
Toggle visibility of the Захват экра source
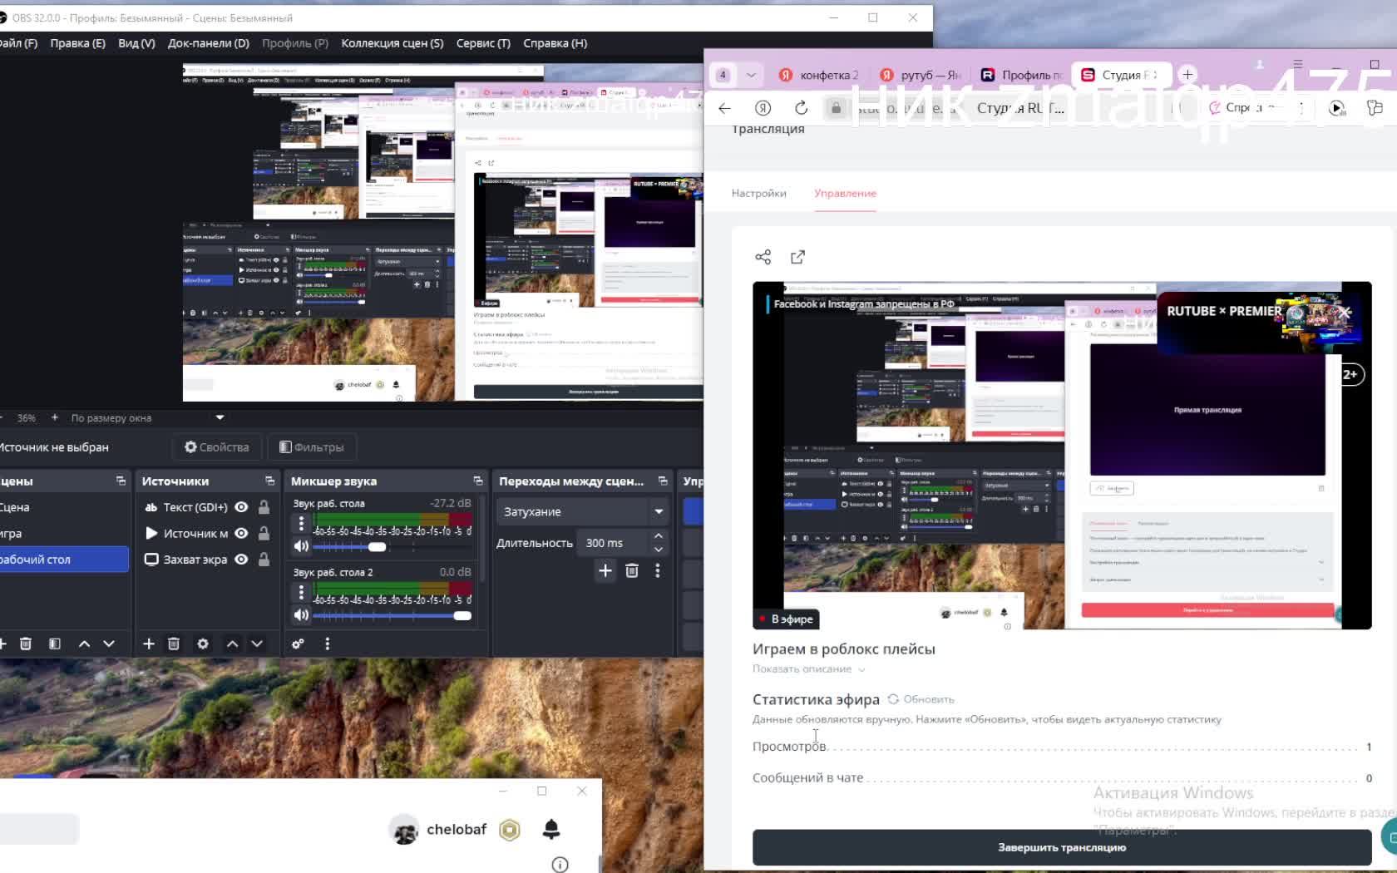coord(241,560)
